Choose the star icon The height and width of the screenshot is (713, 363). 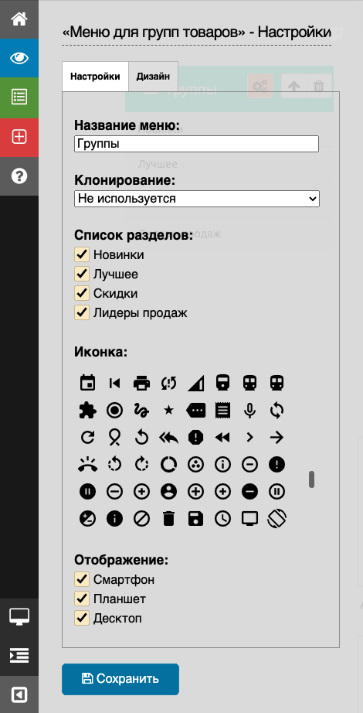tap(168, 411)
